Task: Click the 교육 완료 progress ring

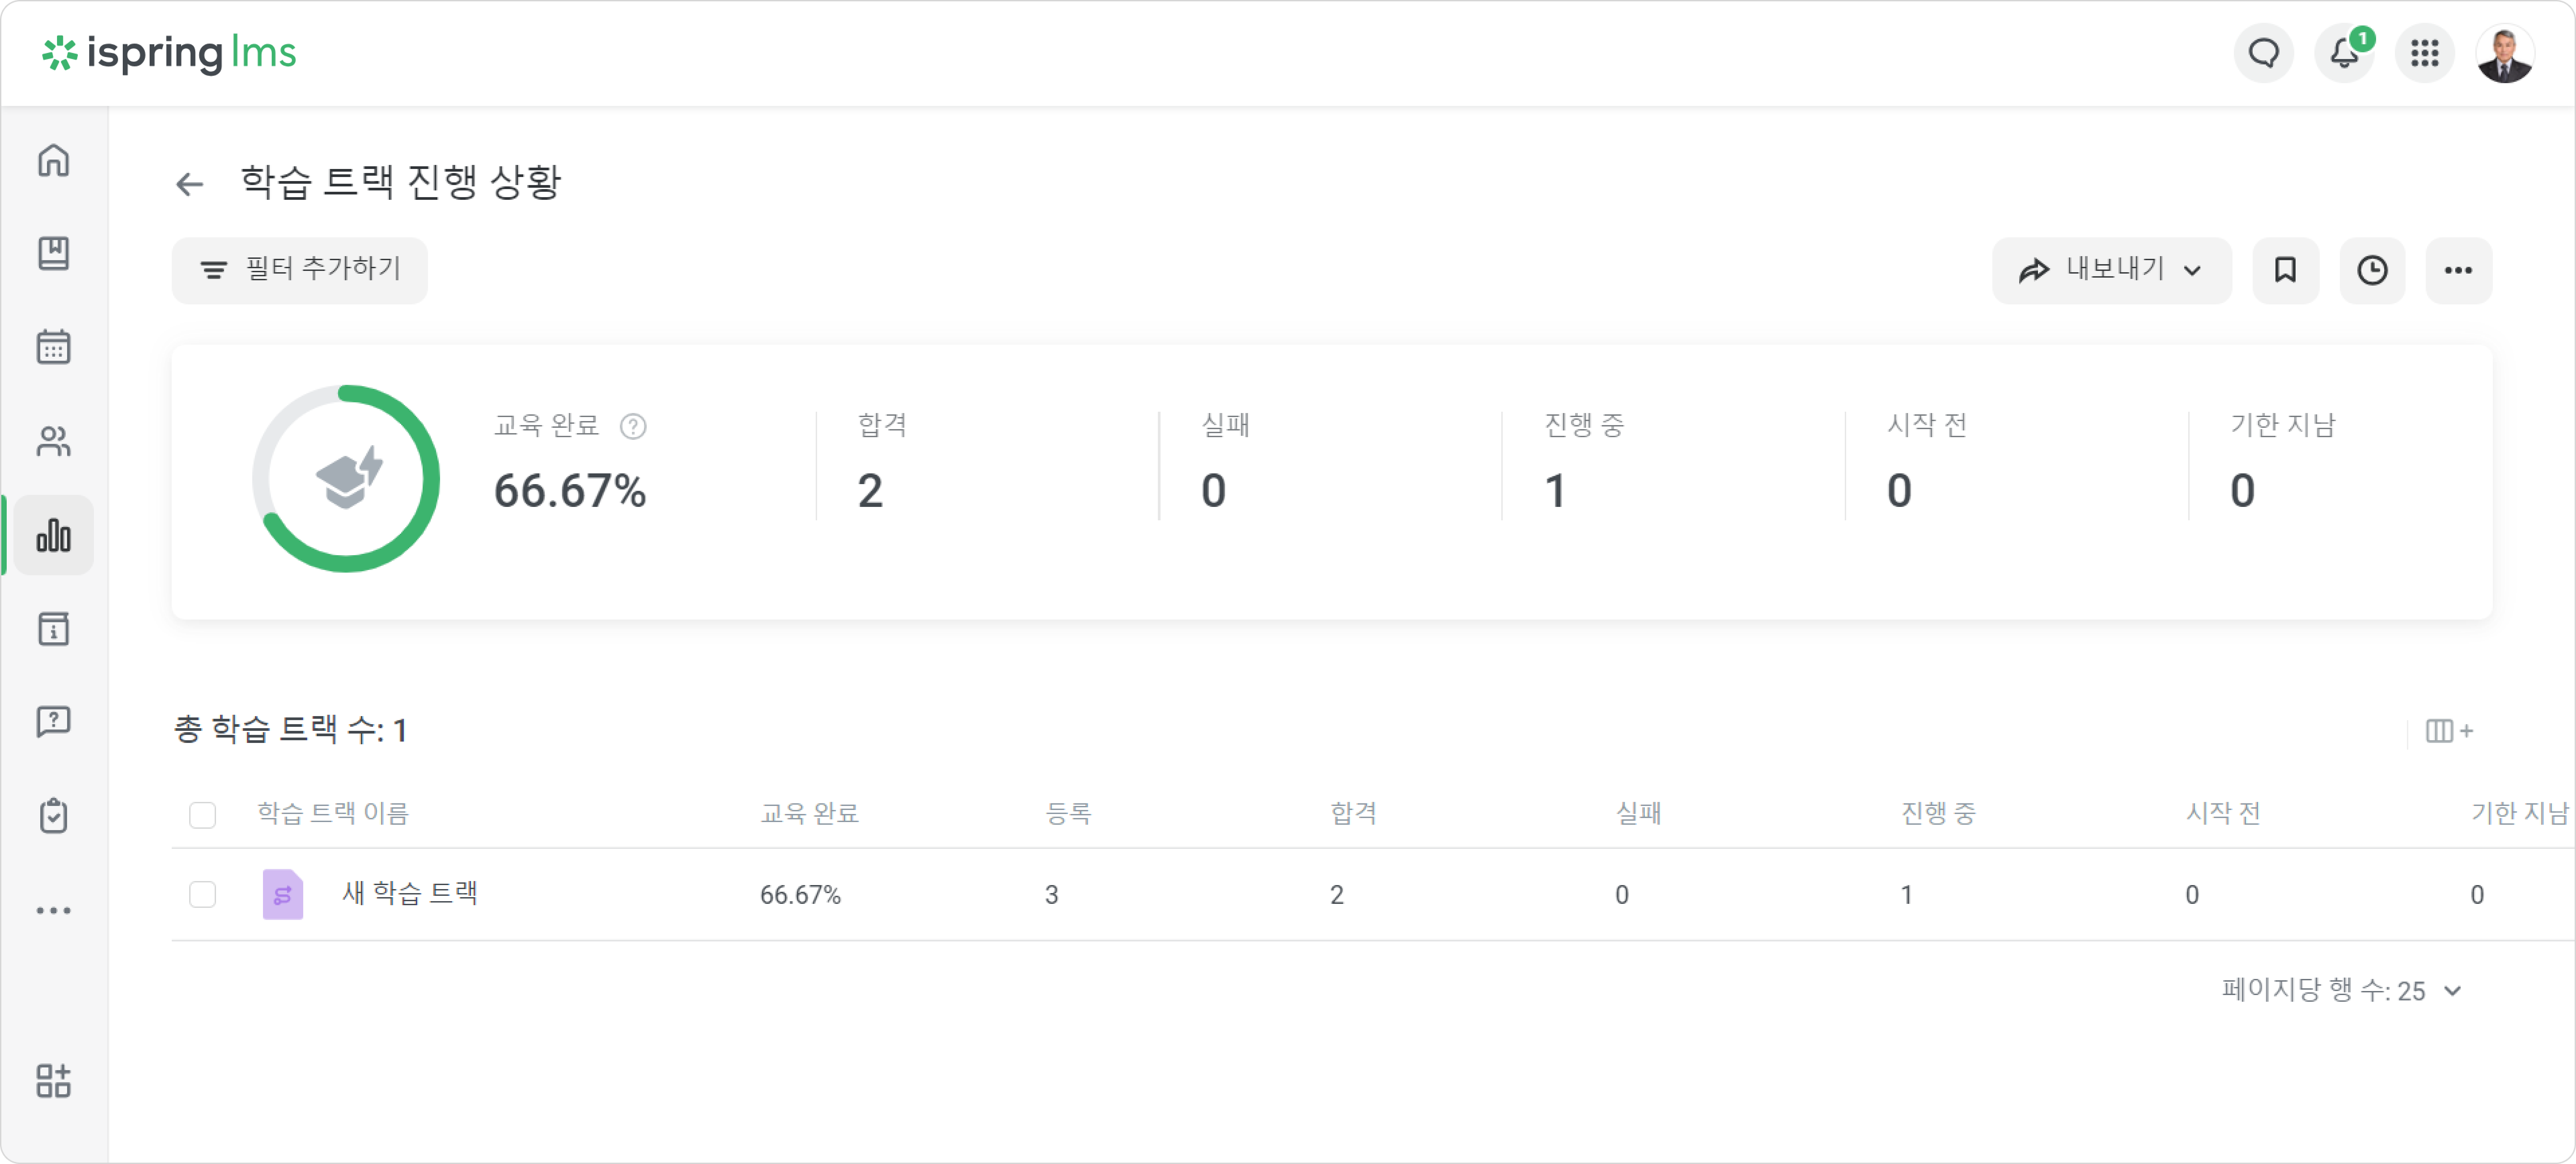Action: 346,479
